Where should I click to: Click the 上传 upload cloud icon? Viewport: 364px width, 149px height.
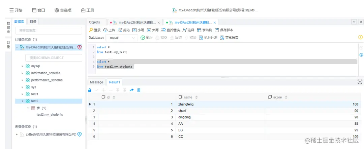105,30
